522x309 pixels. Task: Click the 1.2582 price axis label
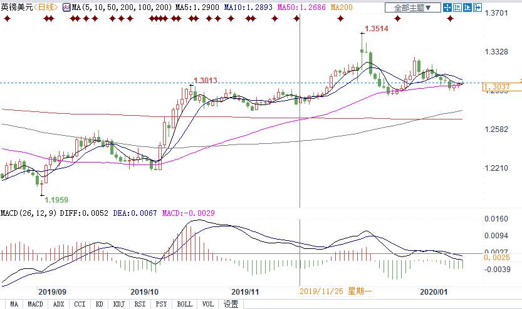click(496, 129)
